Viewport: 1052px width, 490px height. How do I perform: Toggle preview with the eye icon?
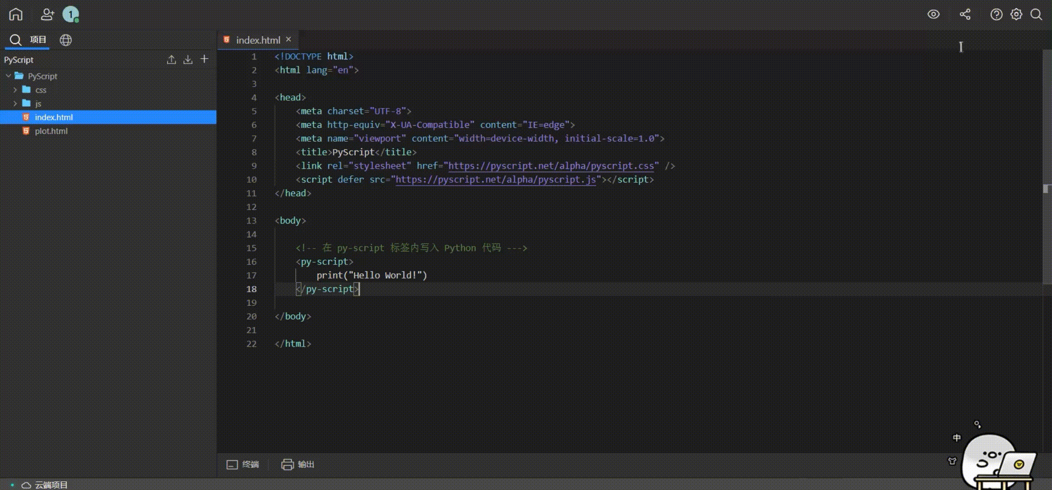[933, 15]
